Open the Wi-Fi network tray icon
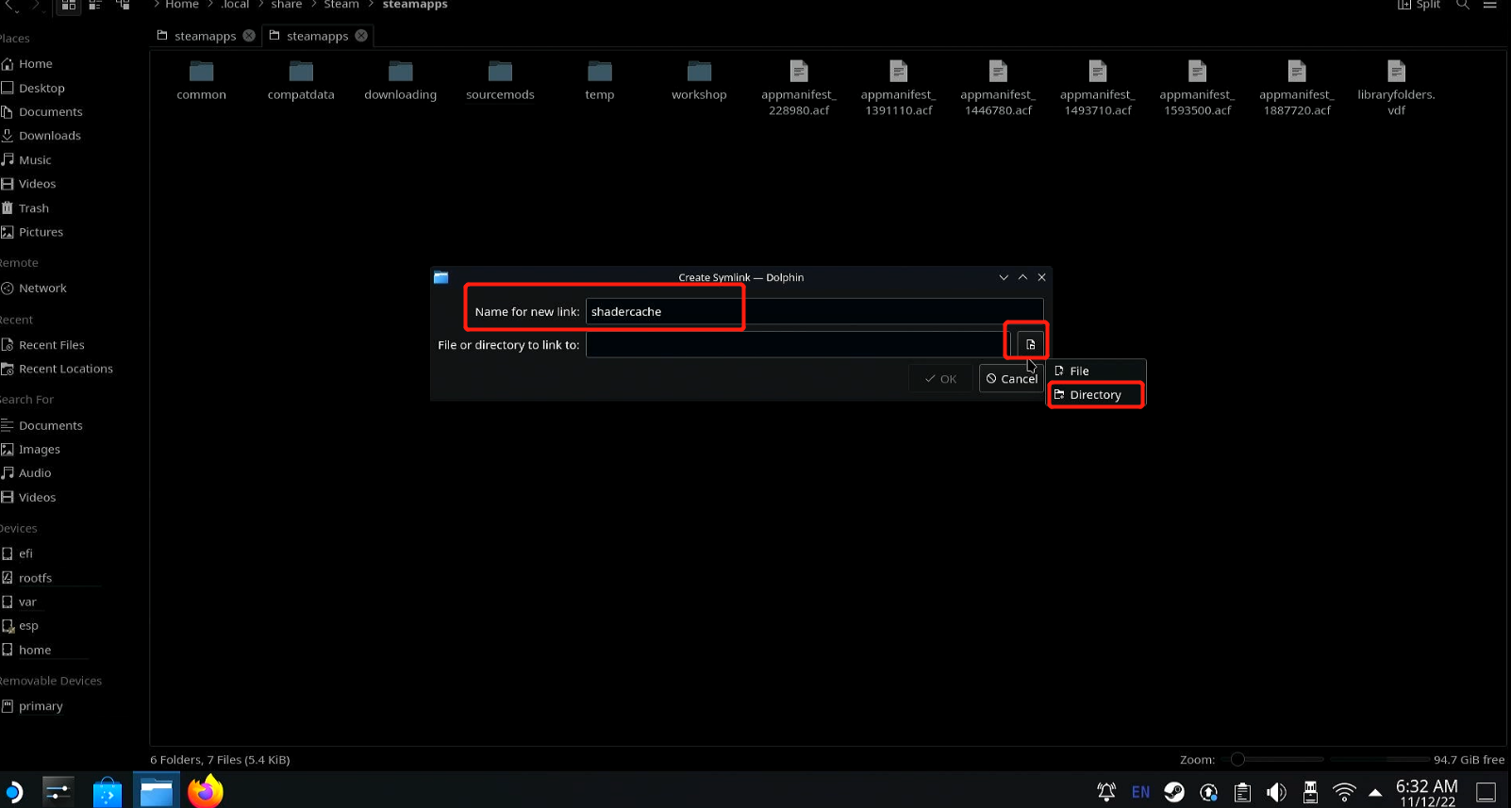 point(1344,792)
